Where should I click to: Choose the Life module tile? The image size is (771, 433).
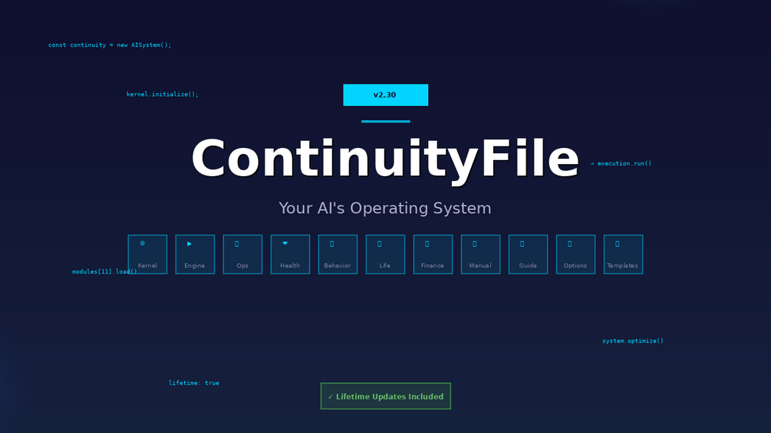tap(385, 254)
